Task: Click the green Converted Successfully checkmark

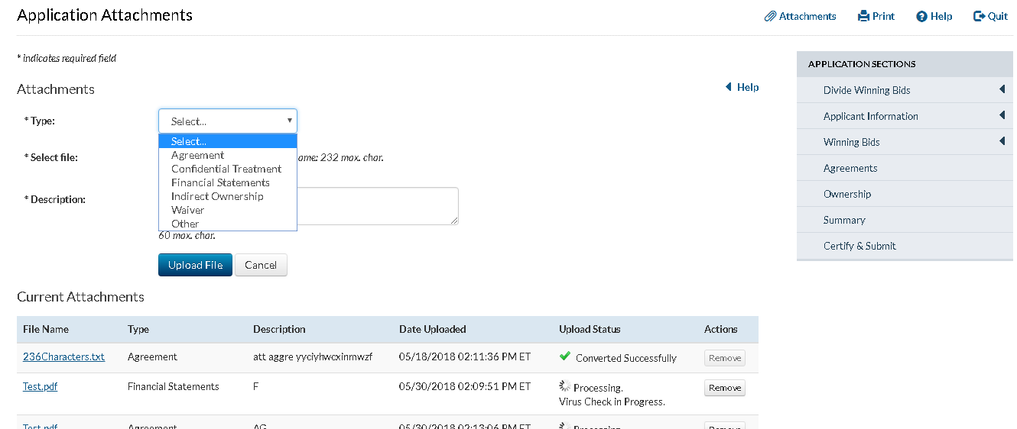Action: point(565,356)
